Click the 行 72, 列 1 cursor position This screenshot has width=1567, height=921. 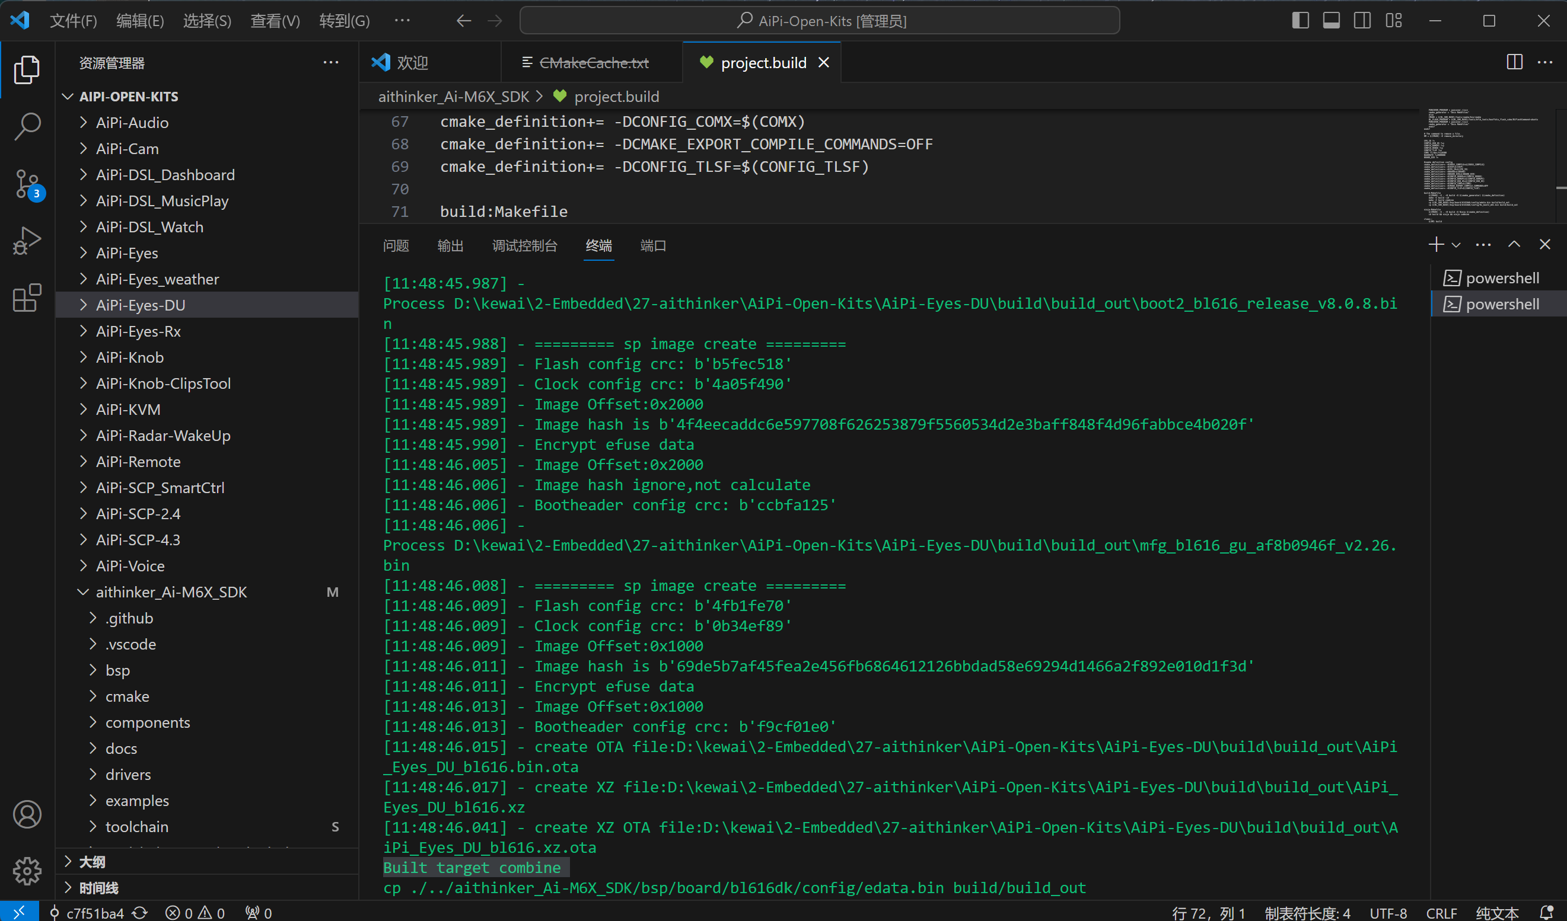(x=1208, y=912)
